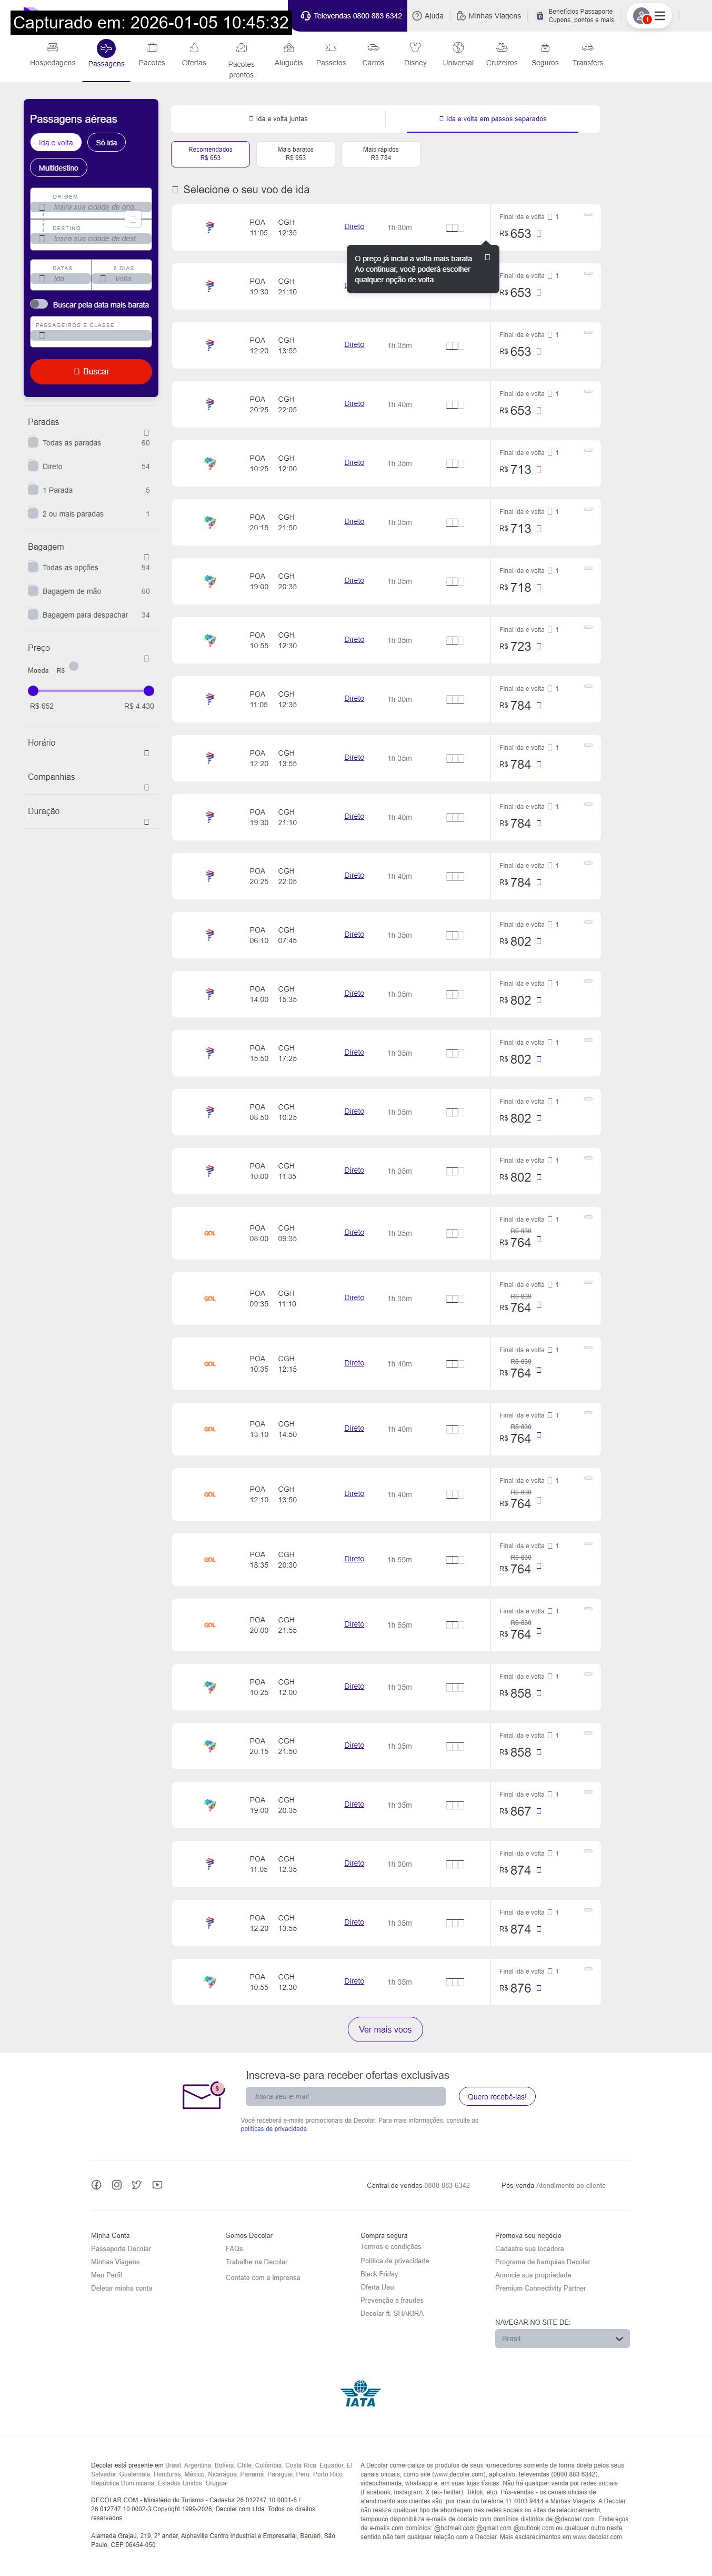The width and height of the screenshot is (712, 2576).
Task: Select the Mais rápidos sorting tab
Action: pyautogui.click(x=380, y=153)
